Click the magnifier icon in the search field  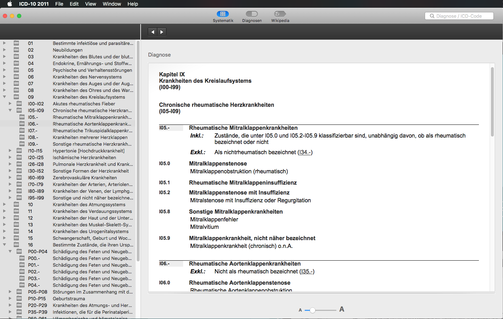pos(432,16)
